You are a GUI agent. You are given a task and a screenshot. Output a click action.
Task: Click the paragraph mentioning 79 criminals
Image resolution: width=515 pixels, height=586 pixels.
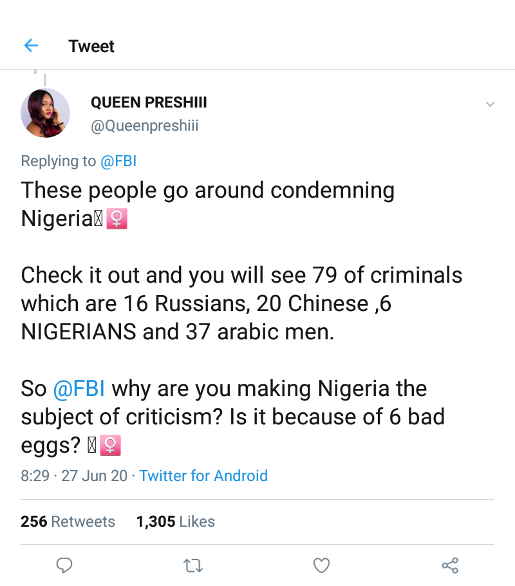[x=241, y=303]
